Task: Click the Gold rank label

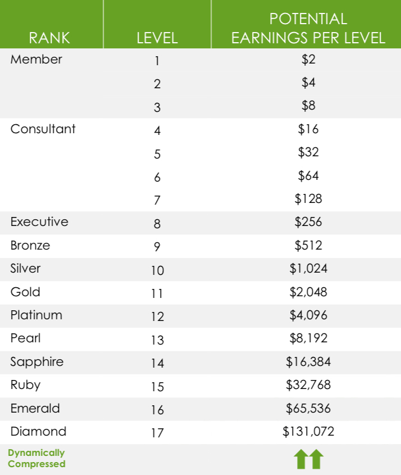Action: 25,292
